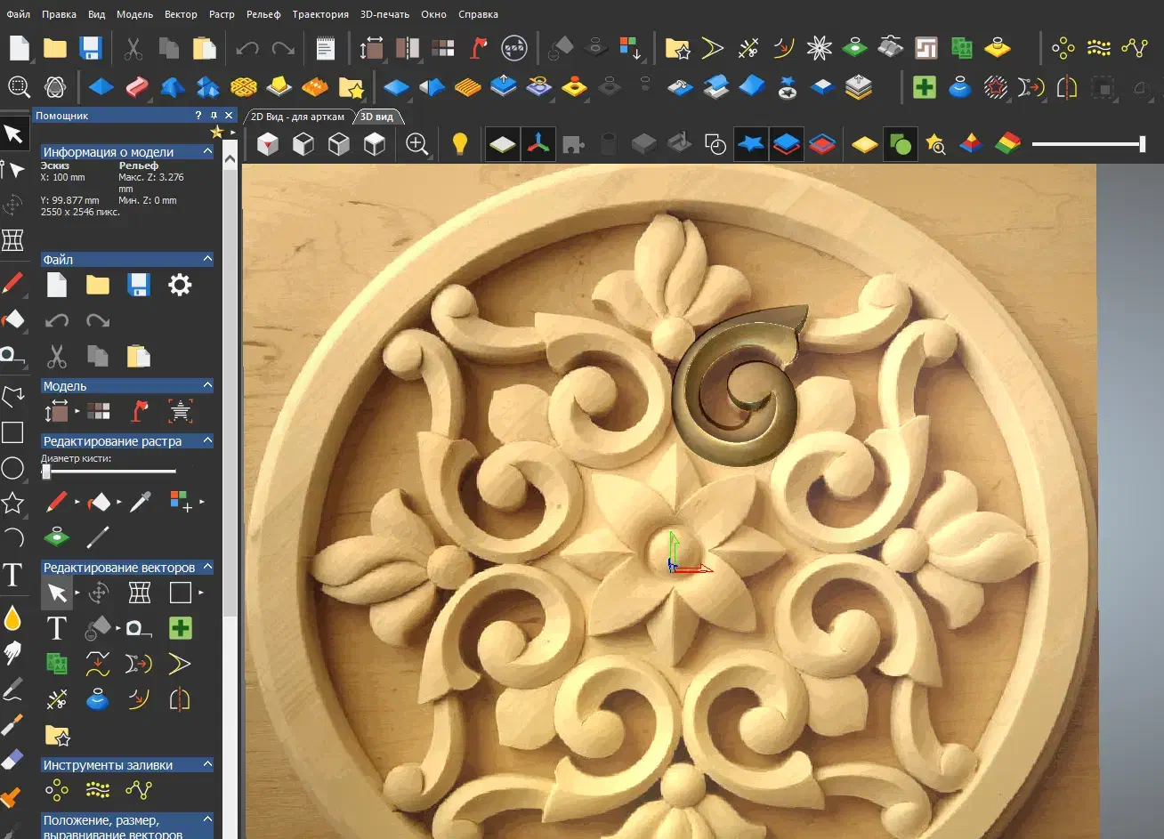
Task: Click the Zoom magnifier in 3D view toolbar
Action: click(x=417, y=144)
